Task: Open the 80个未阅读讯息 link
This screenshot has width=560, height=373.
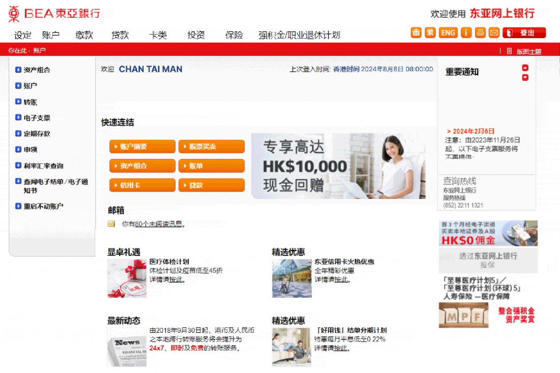Action: click(x=158, y=224)
